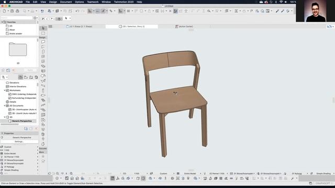Collapse the 3D Documents tree node
Viewport: 335px width, 188px height.
(5, 105)
